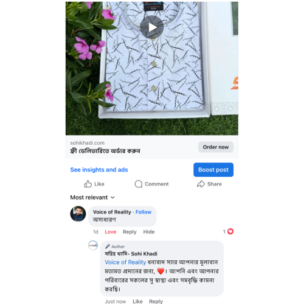Image resolution: width=304 pixels, height=304 pixels.
Task: Click the thumbs-up Like icon
Action: [88, 184]
